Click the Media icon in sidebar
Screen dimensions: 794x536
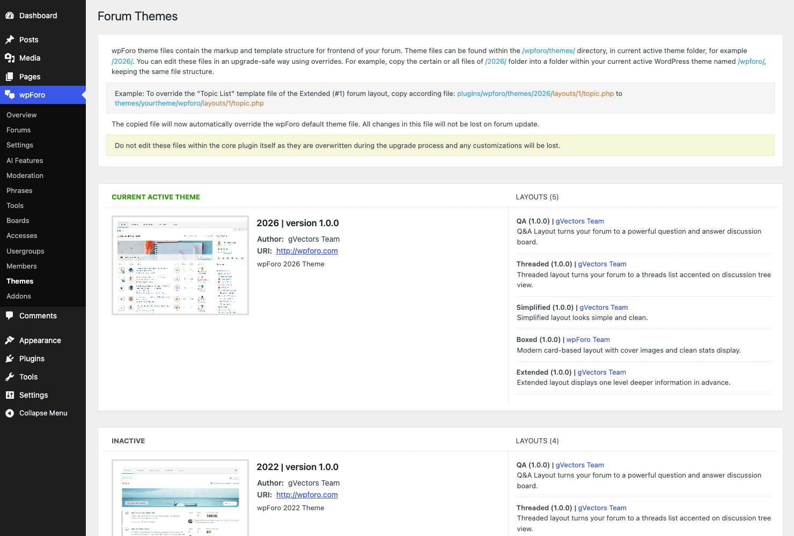click(10, 58)
